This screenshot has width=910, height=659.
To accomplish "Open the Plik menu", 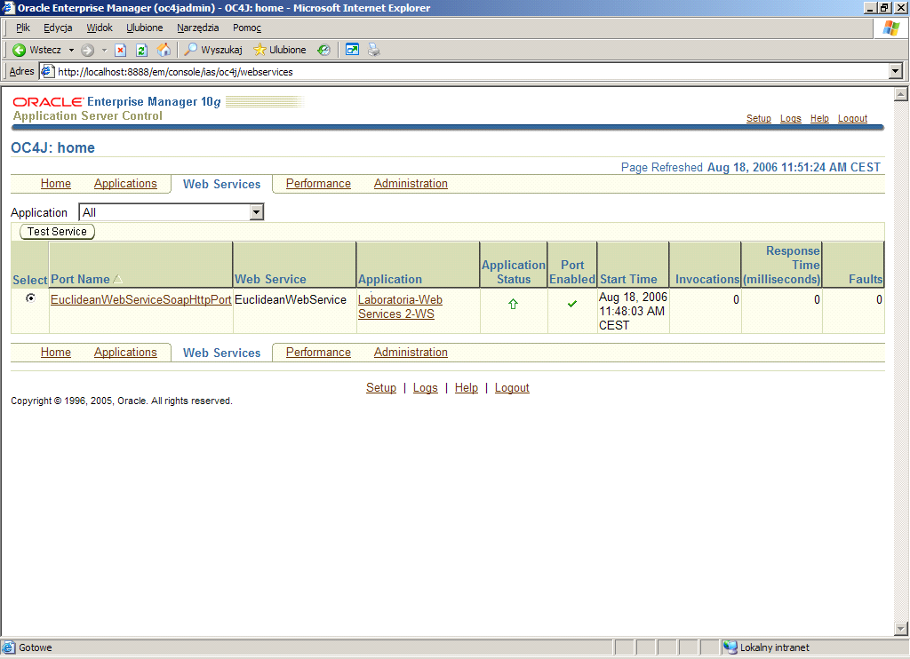I will [x=22, y=28].
